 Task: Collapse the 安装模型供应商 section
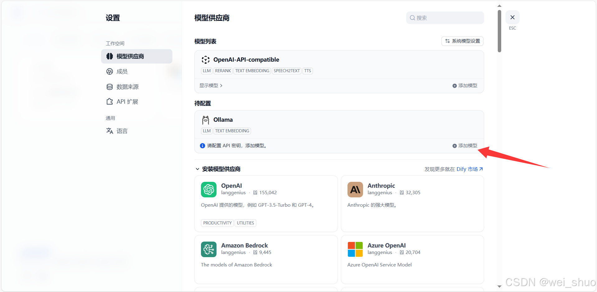tap(198, 169)
